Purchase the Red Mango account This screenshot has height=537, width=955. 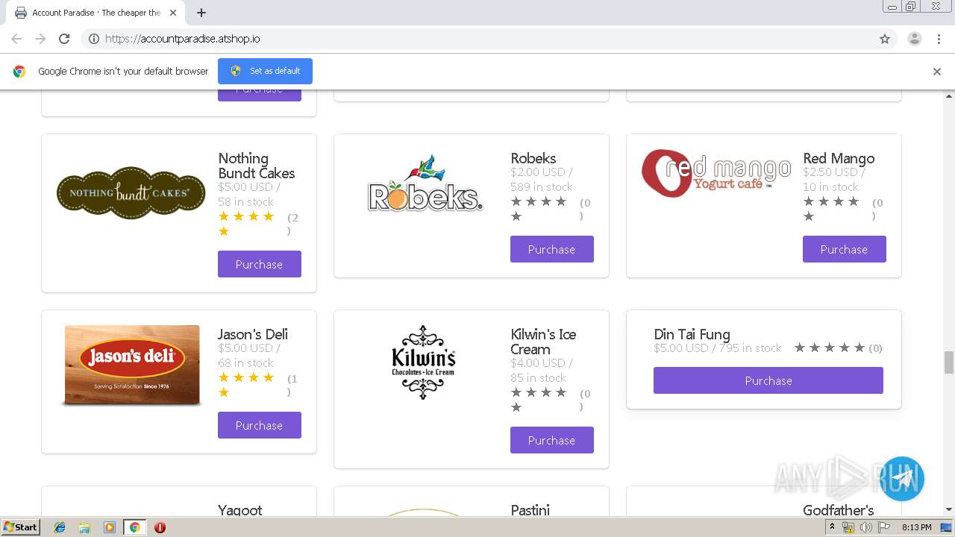pos(845,249)
